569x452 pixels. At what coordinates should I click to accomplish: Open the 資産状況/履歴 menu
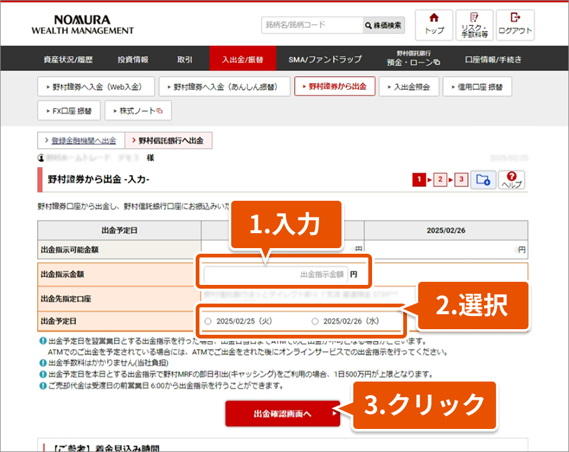point(68,60)
